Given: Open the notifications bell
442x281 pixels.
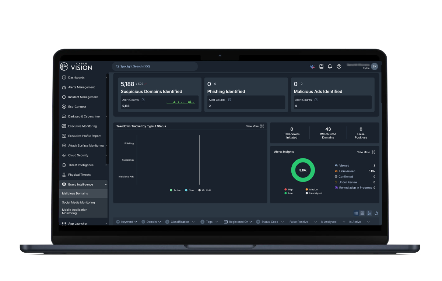Looking at the screenshot, I should (330, 67).
